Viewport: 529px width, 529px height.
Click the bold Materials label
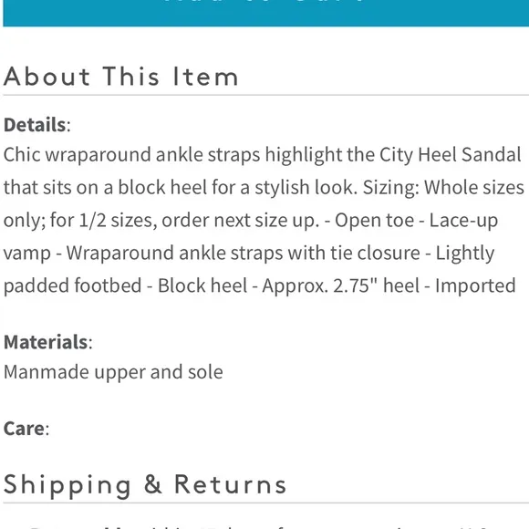point(46,342)
